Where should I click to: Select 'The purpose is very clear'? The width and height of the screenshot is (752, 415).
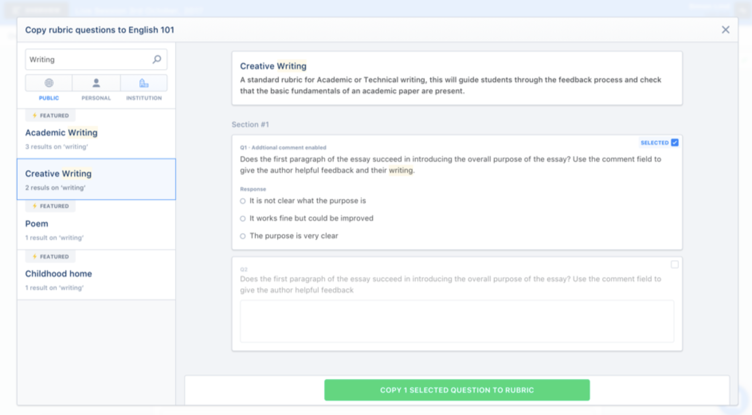[243, 236]
